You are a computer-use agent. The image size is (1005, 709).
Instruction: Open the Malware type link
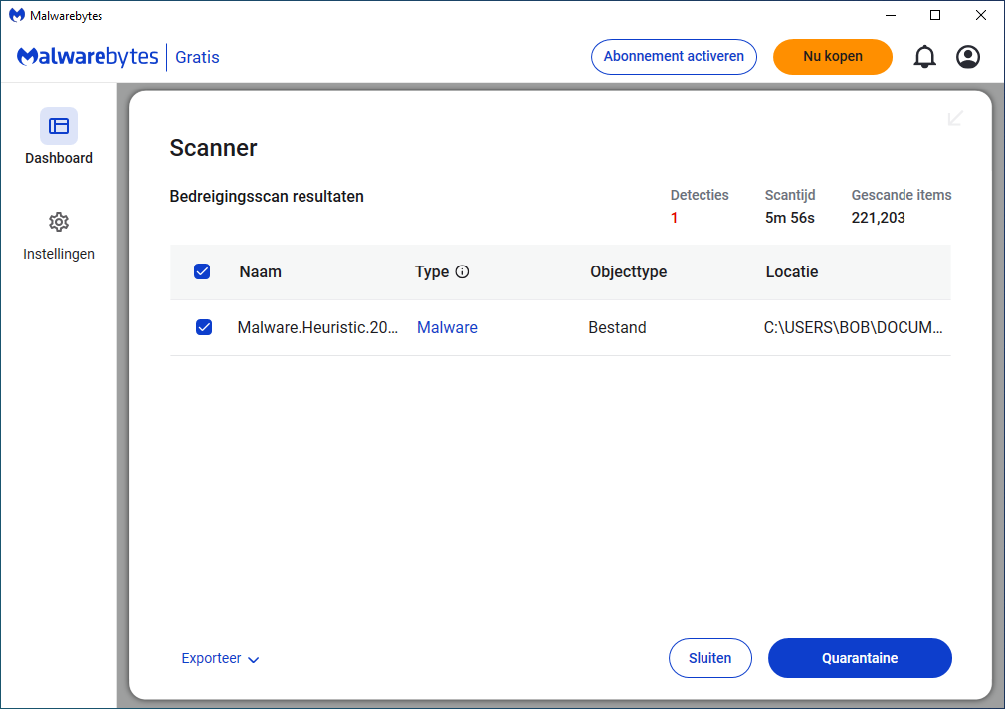tap(448, 327)
